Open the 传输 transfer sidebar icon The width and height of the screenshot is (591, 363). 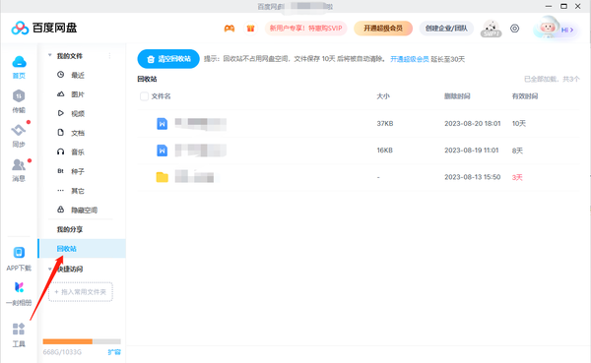[19, 96]
